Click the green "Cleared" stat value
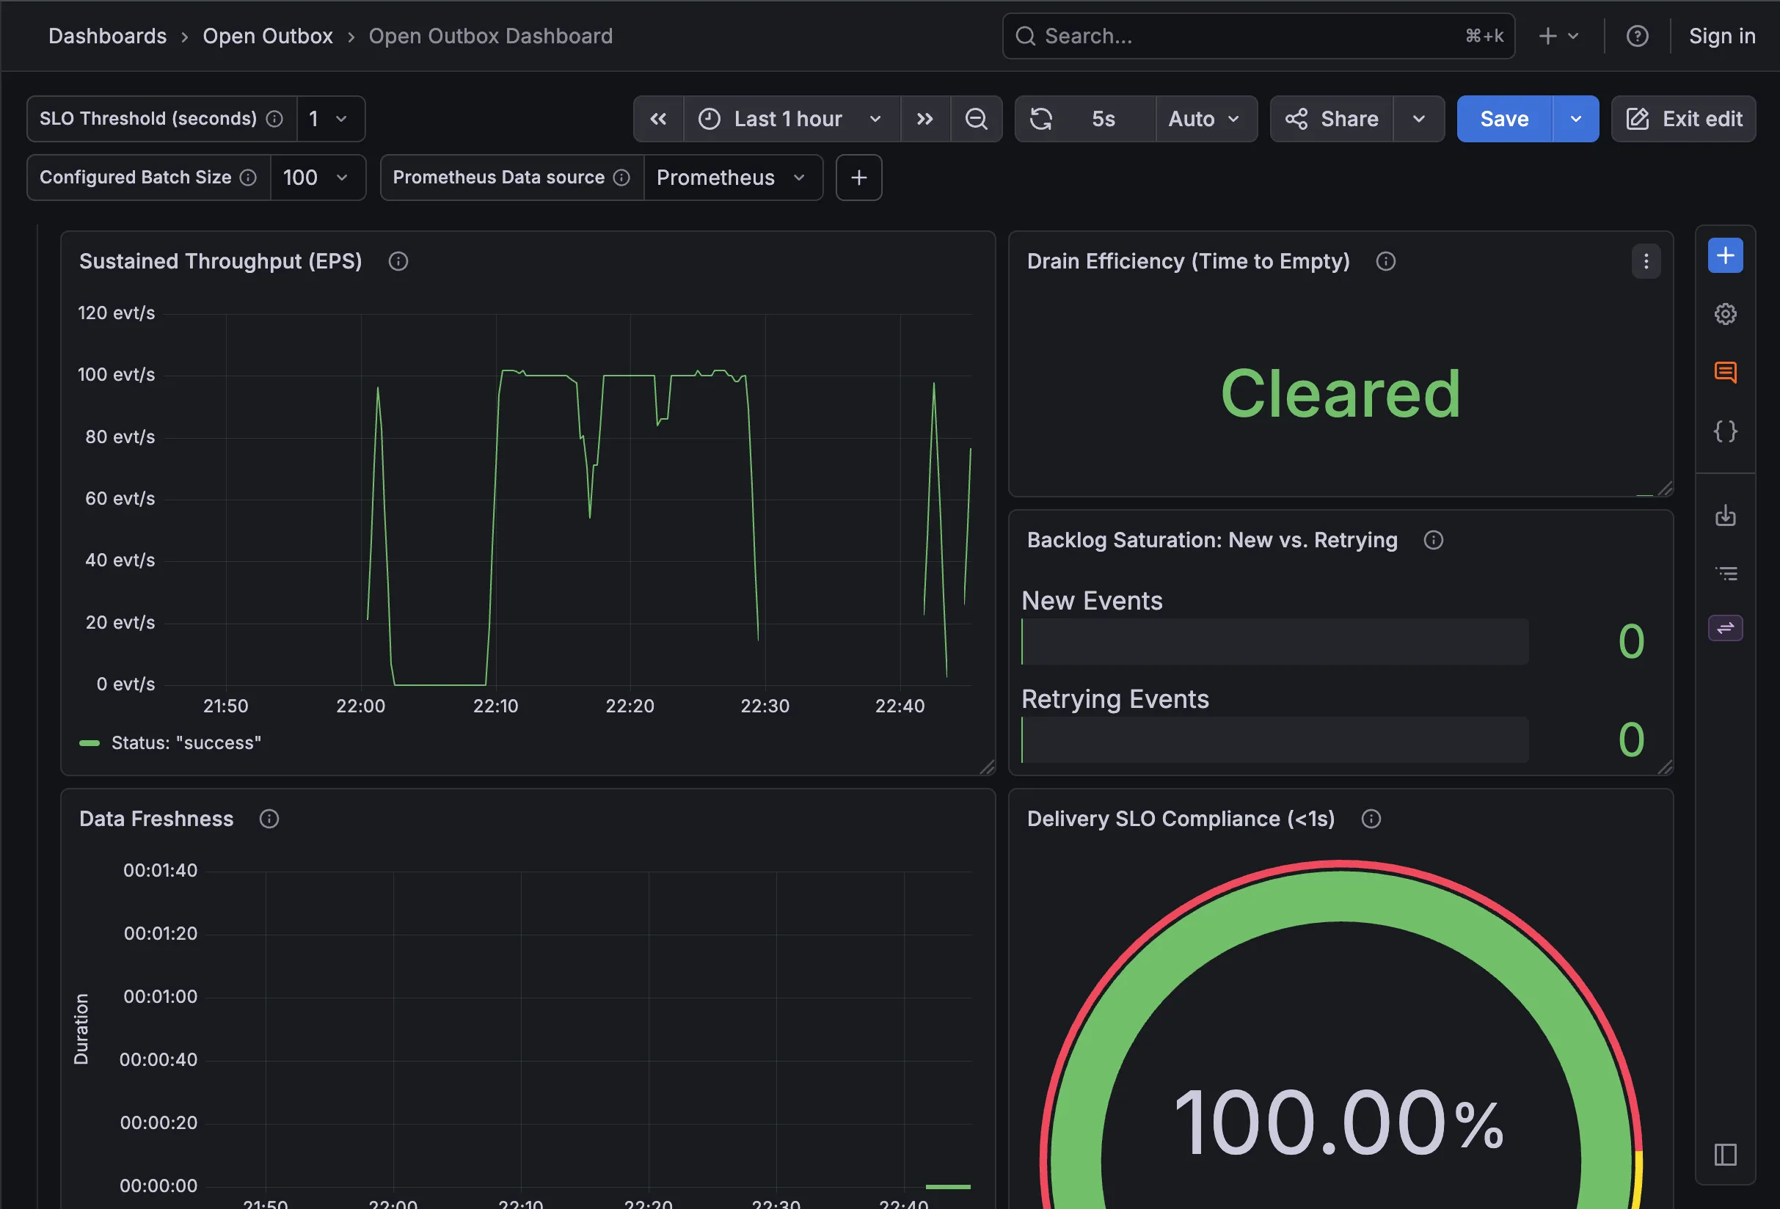The image size is (1780, 1209). click(1341, 393)
